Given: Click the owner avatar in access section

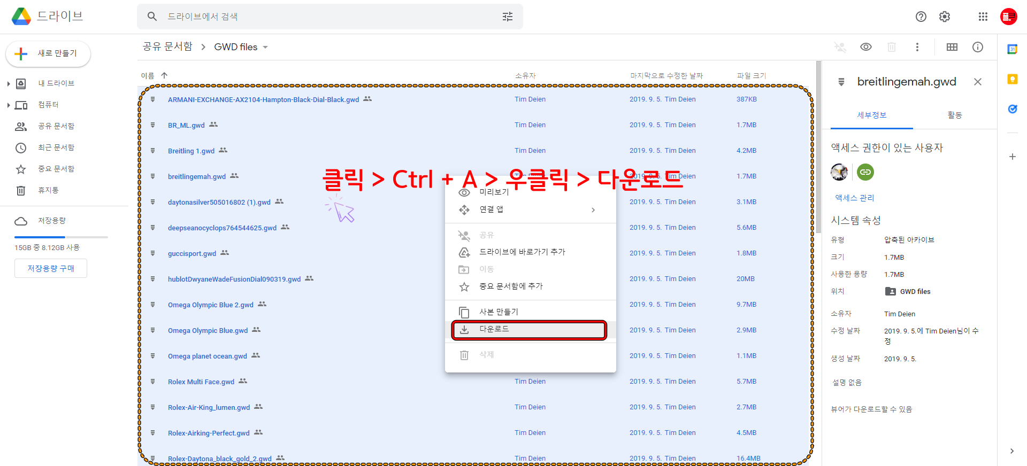Looking at the screenshot, I should point(839,172).
